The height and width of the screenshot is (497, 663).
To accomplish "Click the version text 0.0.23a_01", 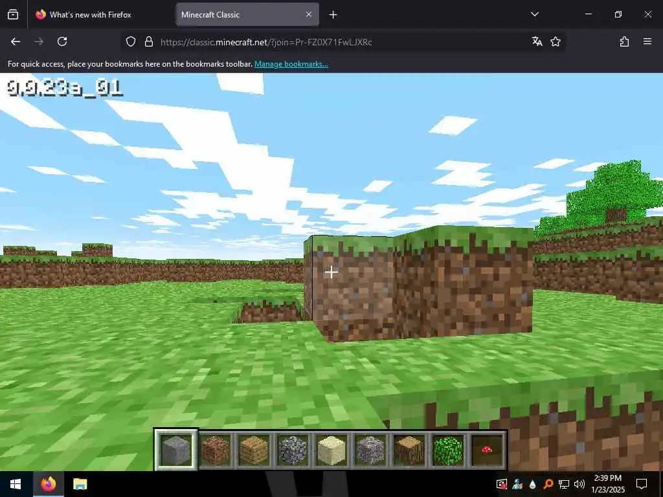I will [x=65, y=88].
